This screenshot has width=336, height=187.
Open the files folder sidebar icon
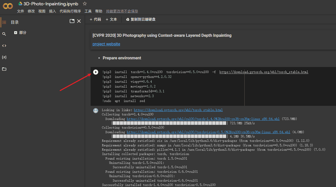(4, 69)
